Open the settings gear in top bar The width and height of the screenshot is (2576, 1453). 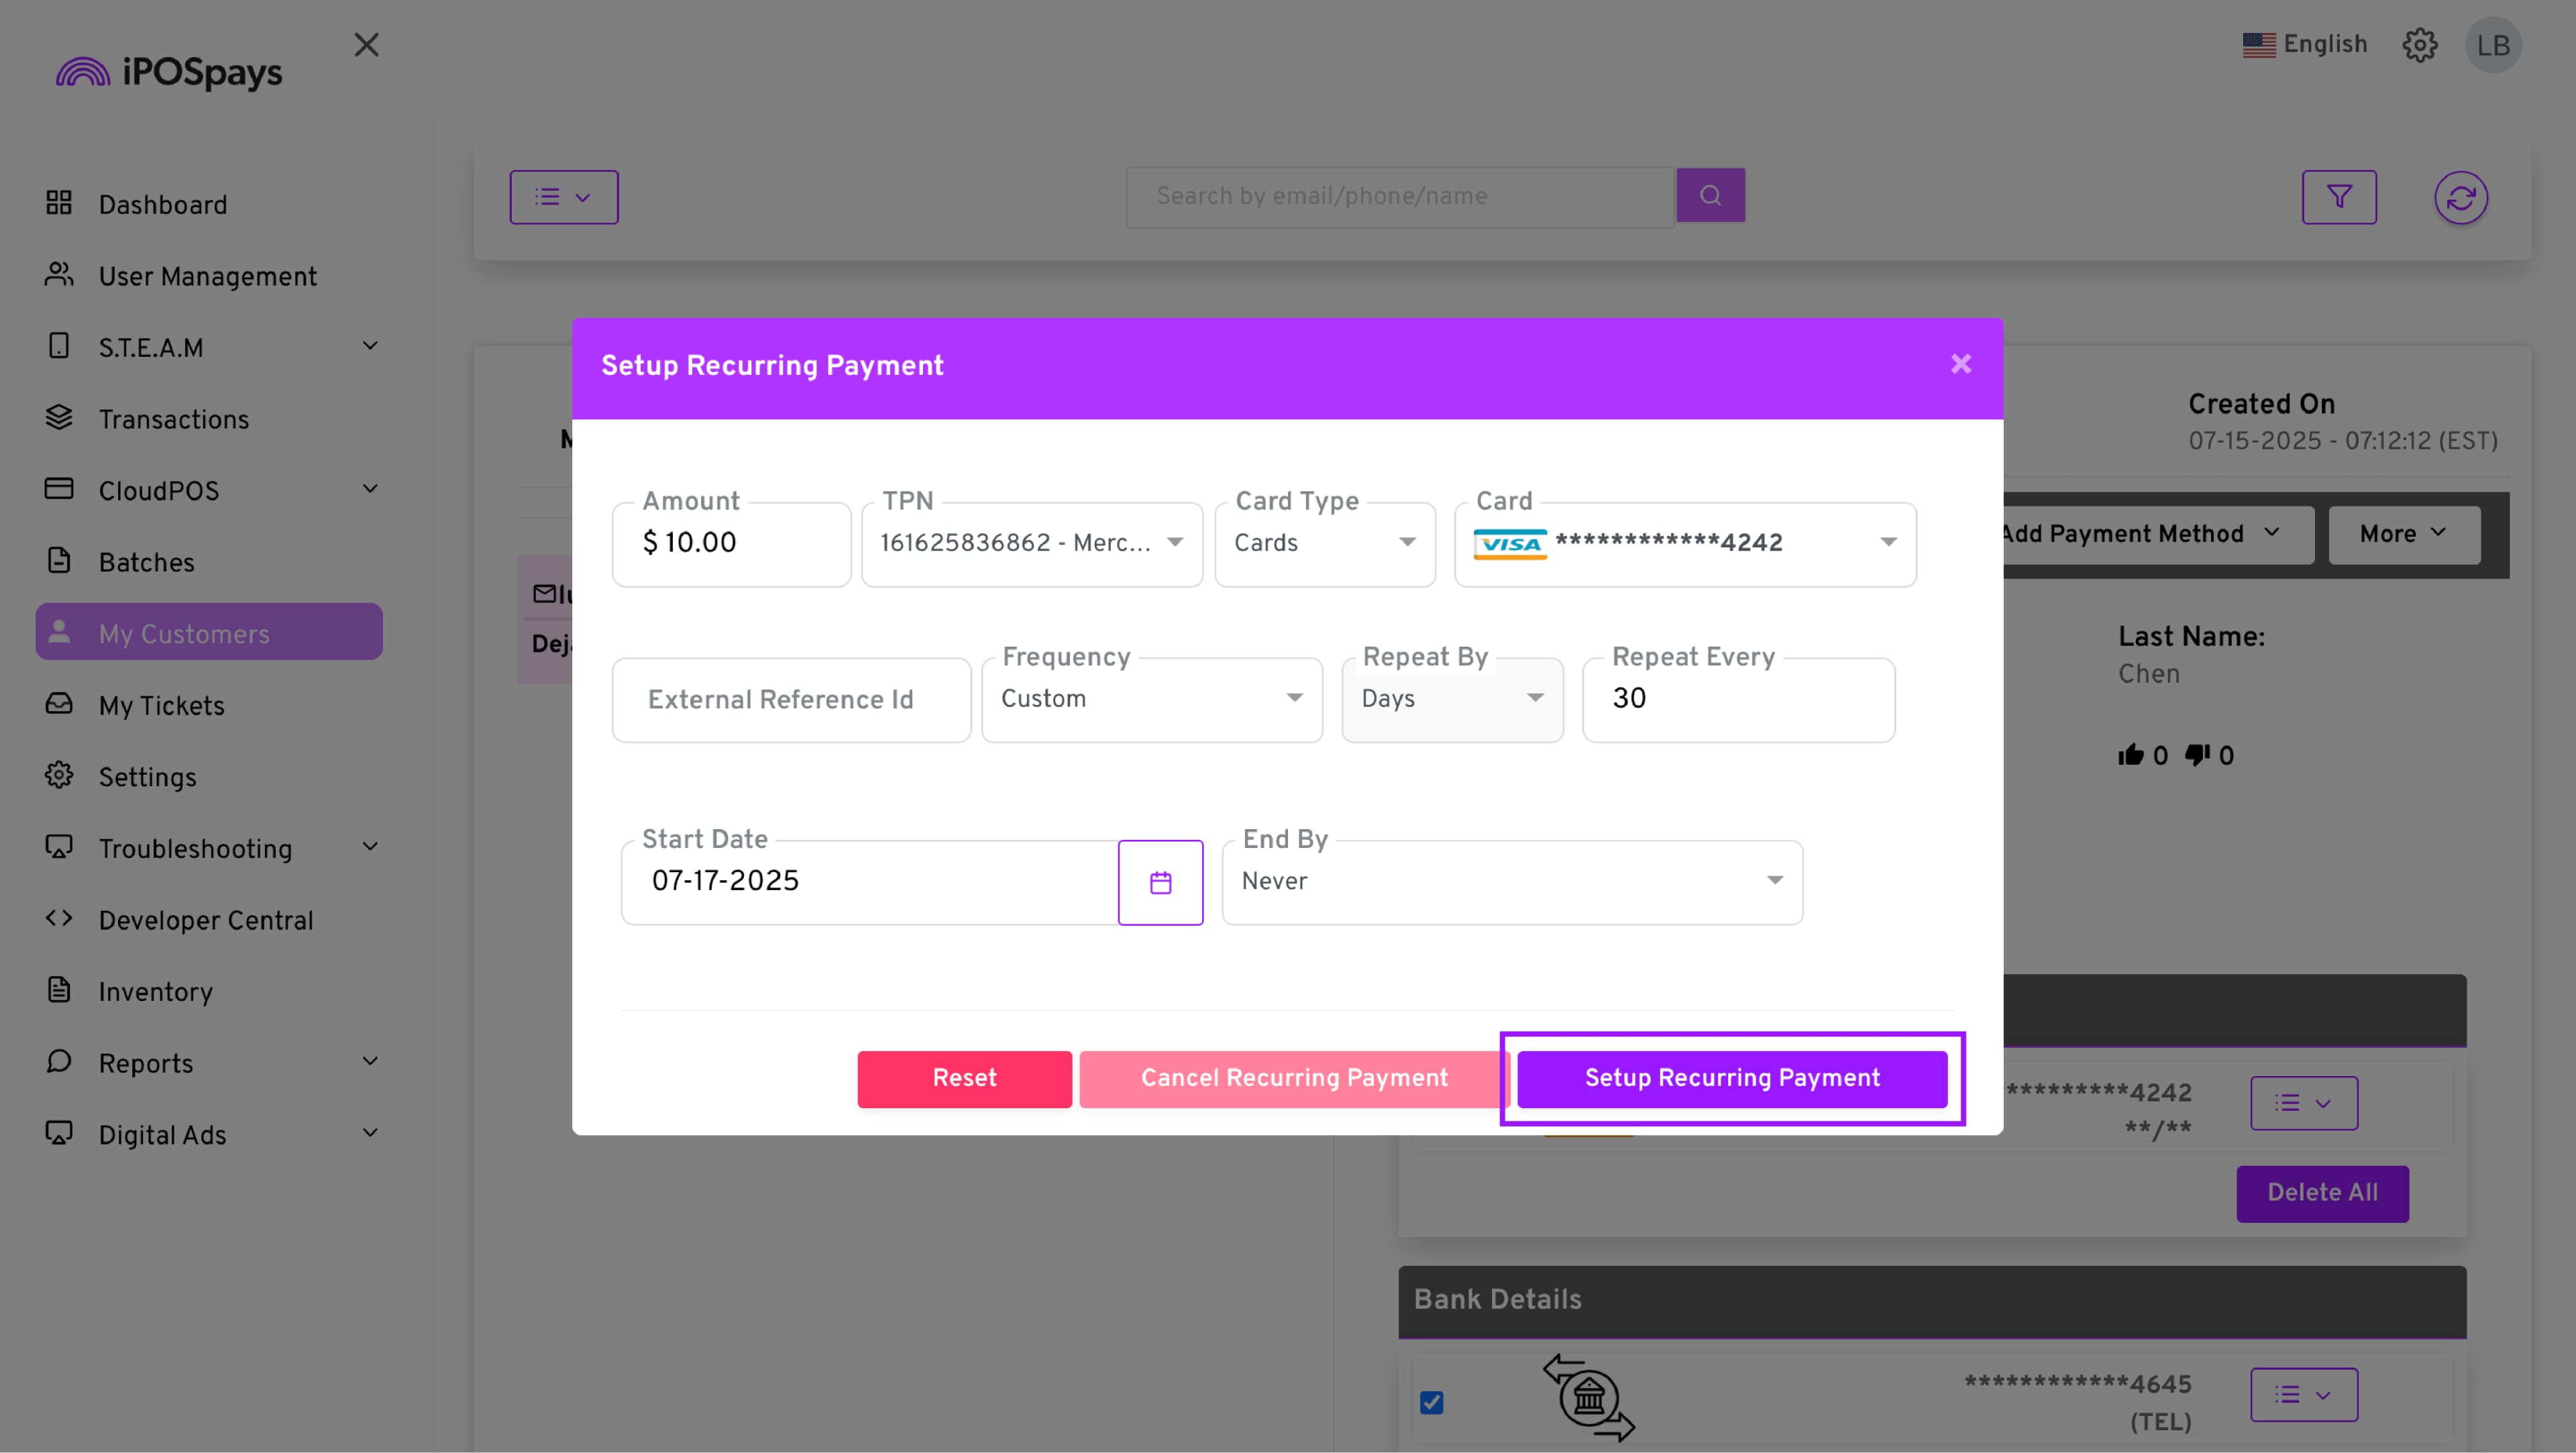click(2419, 45)
